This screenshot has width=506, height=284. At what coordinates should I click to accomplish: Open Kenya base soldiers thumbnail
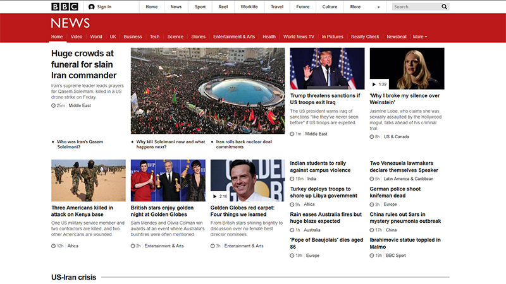[x=89, y=180]
